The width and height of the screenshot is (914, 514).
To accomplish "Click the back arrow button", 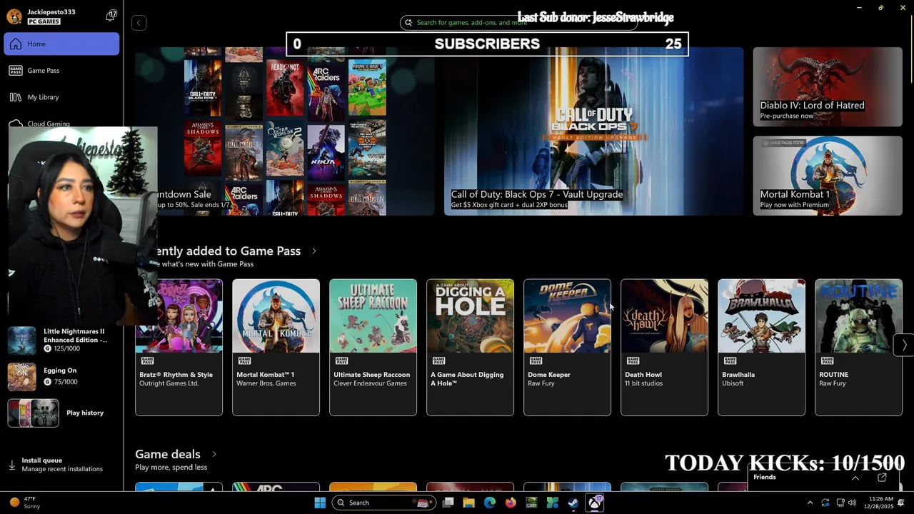I will (139, 23).
